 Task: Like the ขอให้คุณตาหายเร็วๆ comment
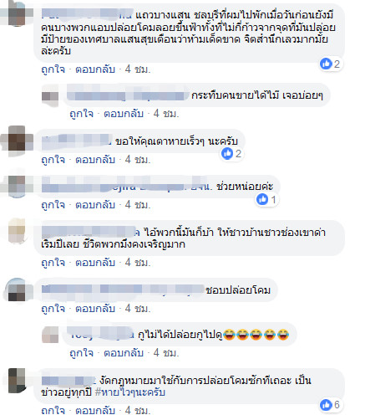[x=53, y=160]
